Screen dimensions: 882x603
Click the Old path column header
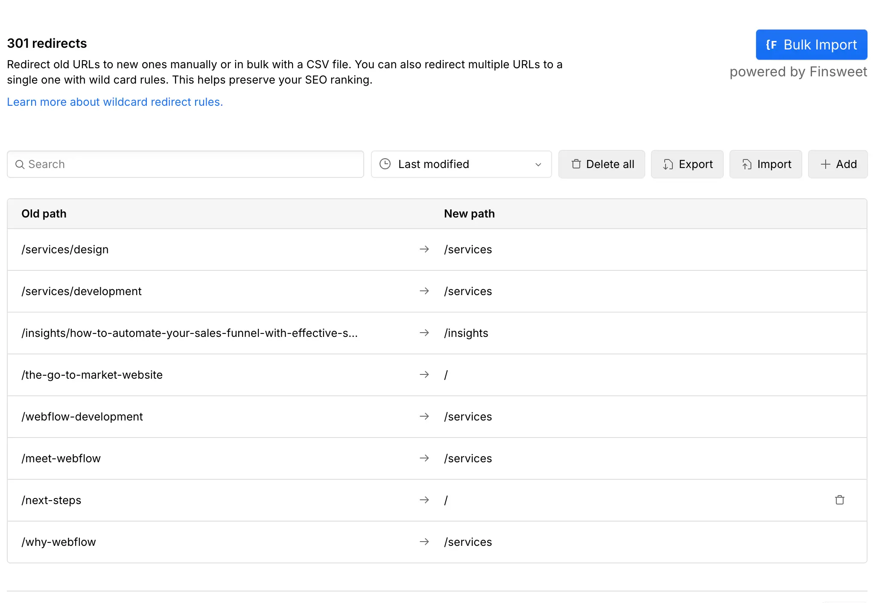click(x=44, y=214)
